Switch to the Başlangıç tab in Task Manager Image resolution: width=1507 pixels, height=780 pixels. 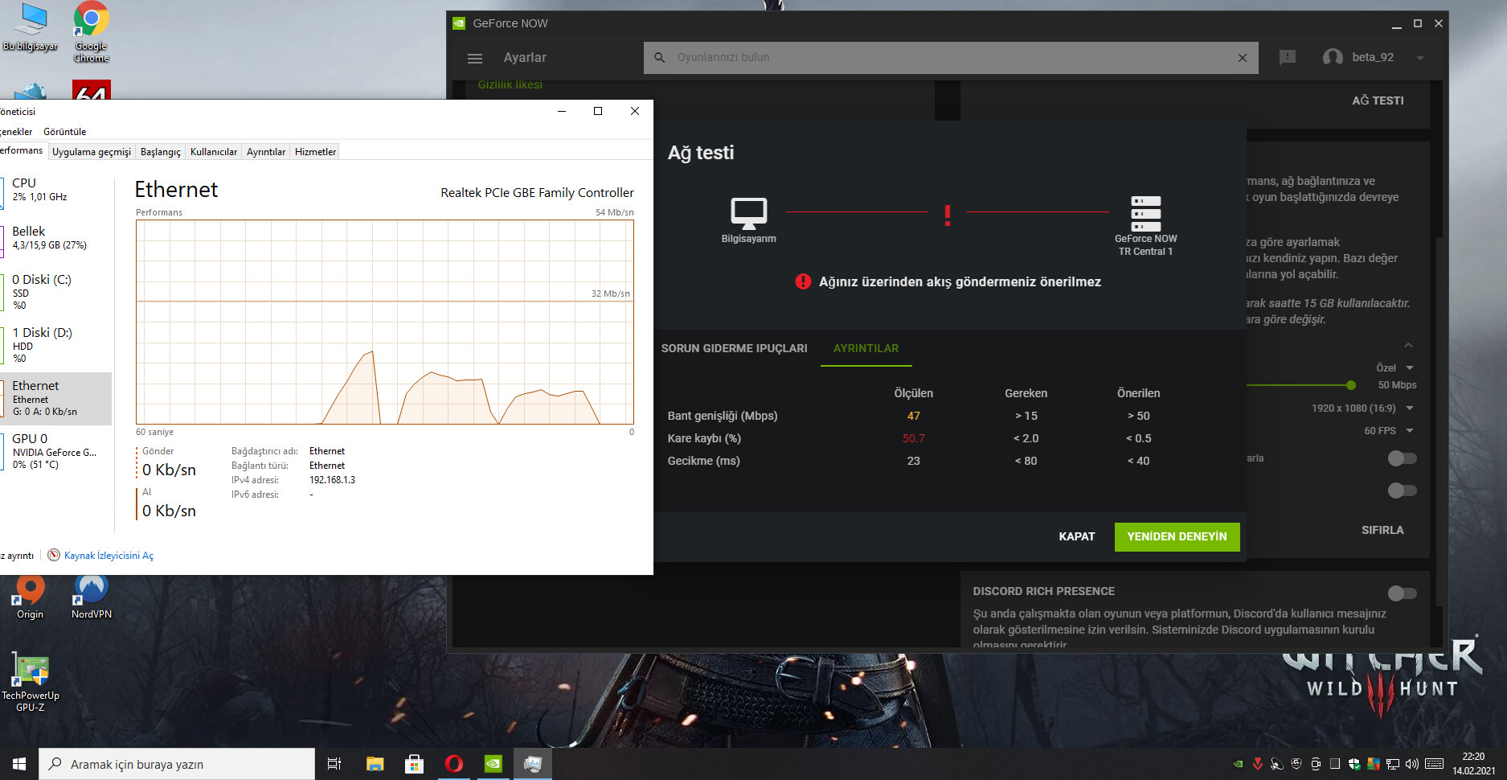tap(161, 152)
